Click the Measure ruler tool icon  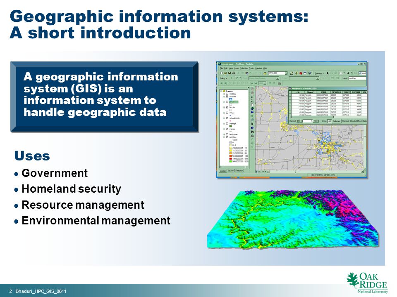point(252,136)
